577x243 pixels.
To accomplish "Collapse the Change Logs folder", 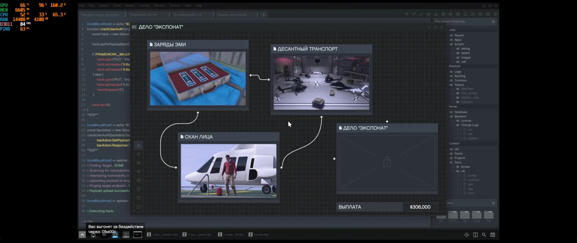I will point(468,125).
